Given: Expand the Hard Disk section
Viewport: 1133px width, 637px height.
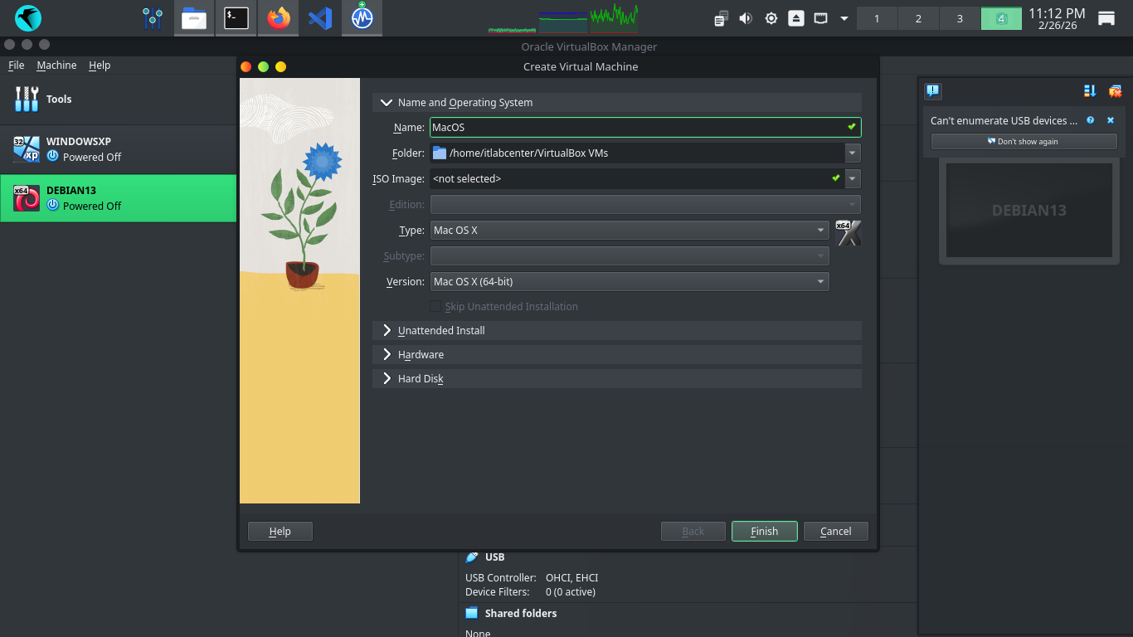Looking at the screenshot, I should point(387,378).
